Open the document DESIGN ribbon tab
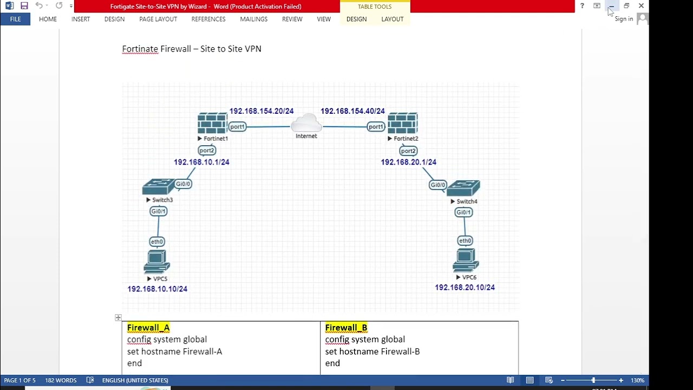The height and width of the screenshot is (390, 693). click(114, 19)
